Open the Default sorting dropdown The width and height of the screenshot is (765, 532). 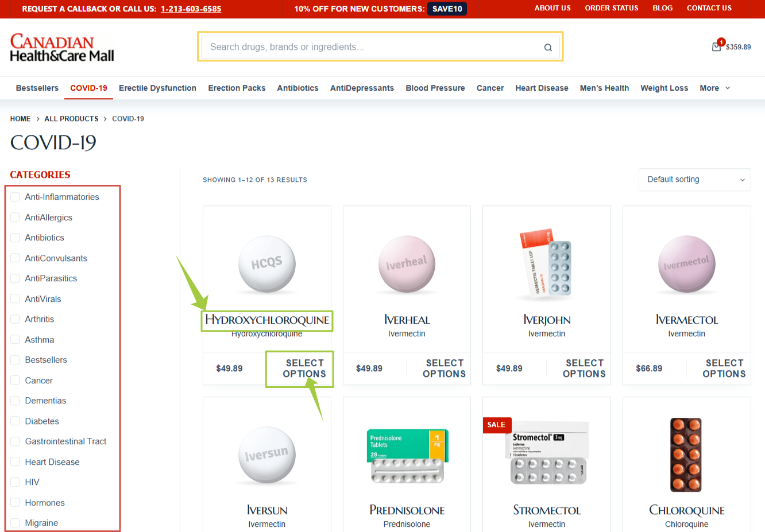click(694, 180)
